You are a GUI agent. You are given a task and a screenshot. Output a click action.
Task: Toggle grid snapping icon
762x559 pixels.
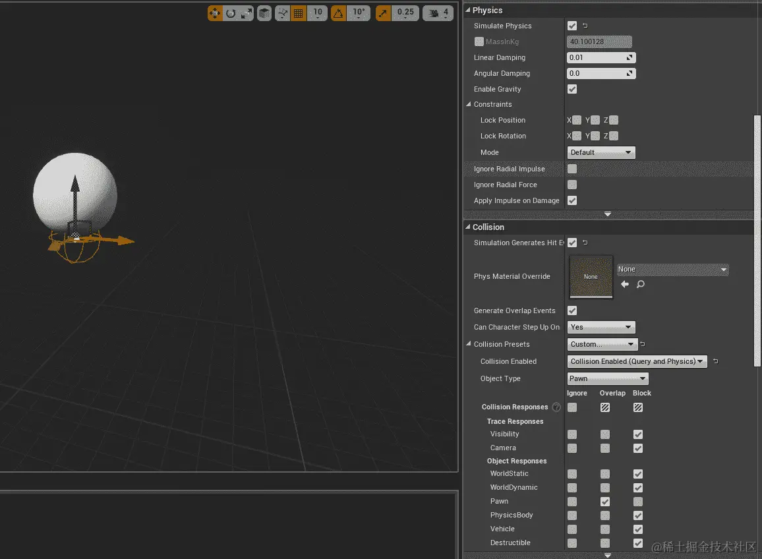[299, 13]
